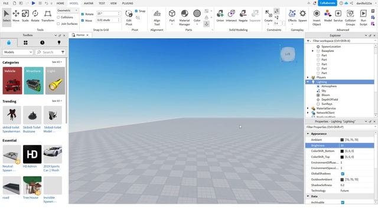Image resolution: width=378 pixels, height=212 pixels.
Task: Expand the NetworkClient node
Action: pyautogui.click(x=308, y=112)
